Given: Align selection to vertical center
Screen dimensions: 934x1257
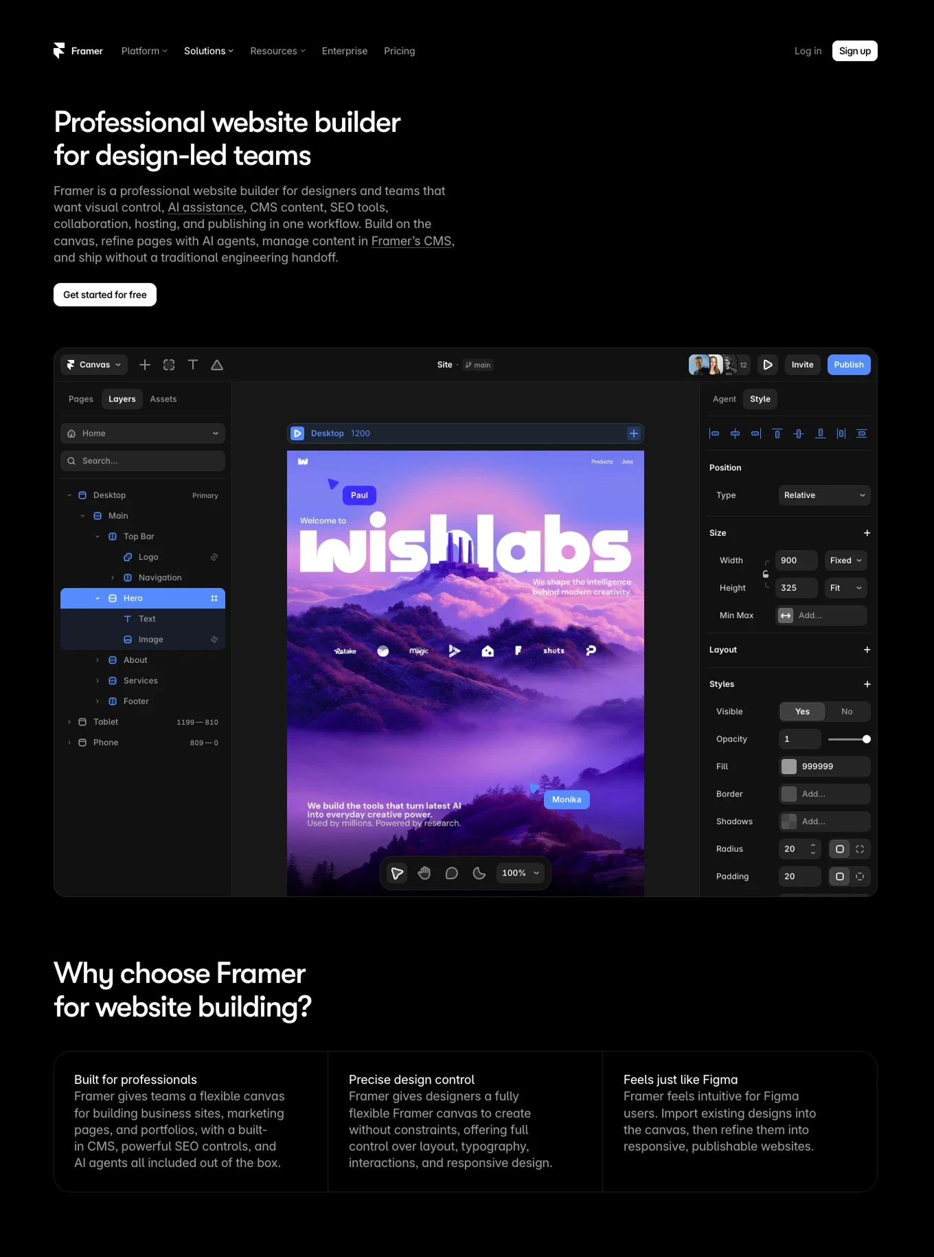Looking at the screenshot, I should pos(799,433).
